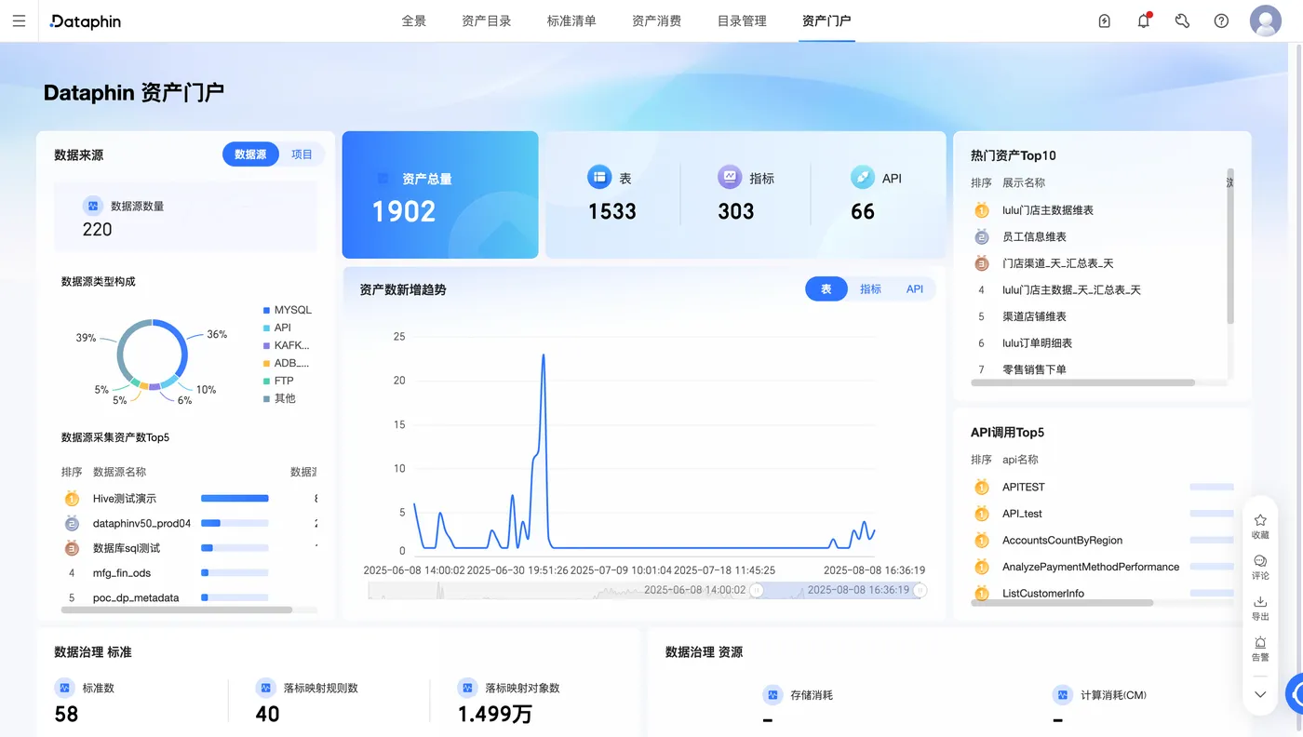Click the 表 table icon
The image size is (1303, 737).
coord(599,177)
